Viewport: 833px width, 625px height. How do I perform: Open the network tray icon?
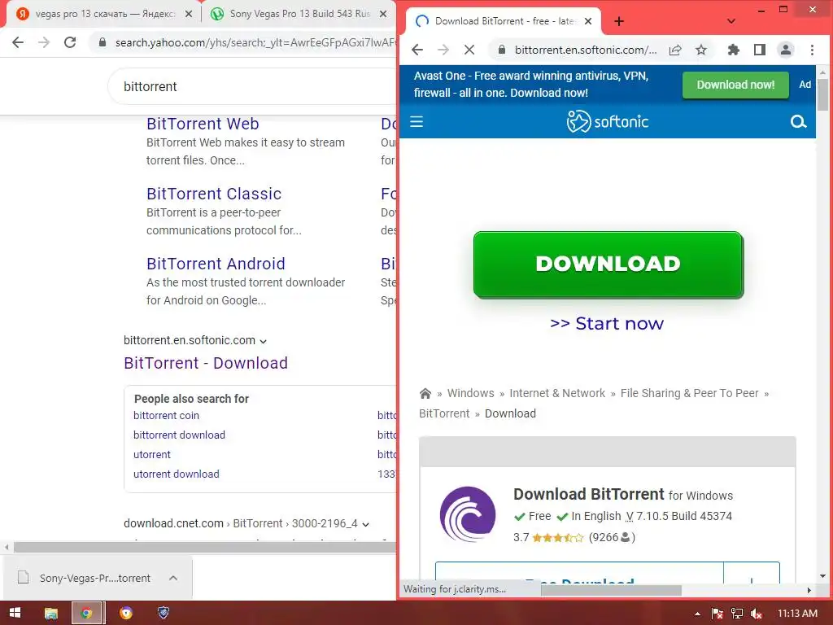click(x=737, y=614)
